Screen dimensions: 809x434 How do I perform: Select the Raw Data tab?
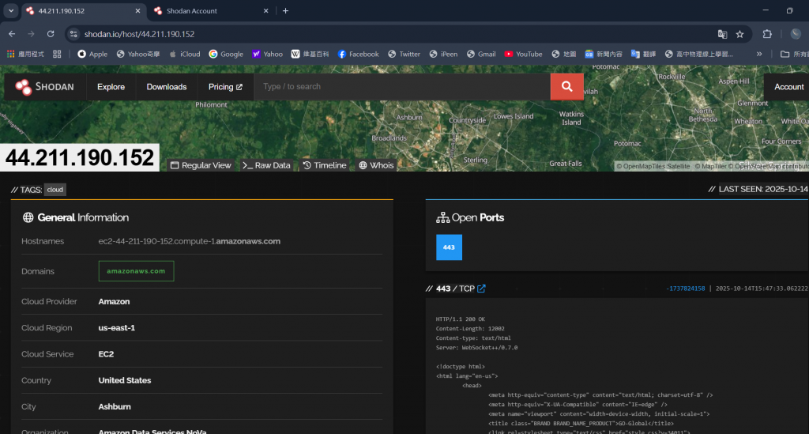266,165
